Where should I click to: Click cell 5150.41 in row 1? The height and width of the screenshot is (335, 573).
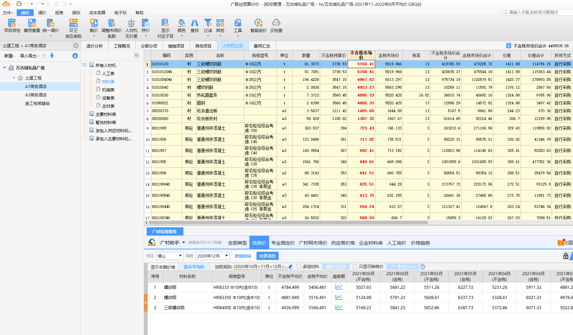pos(361,64)
